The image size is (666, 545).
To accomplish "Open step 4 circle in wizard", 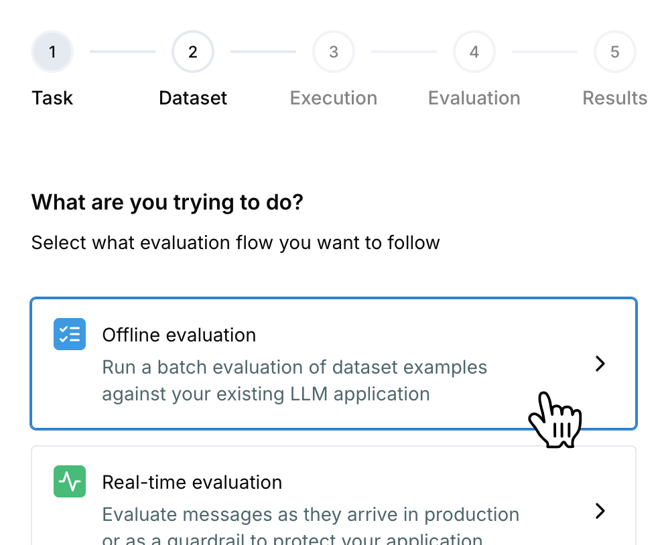I will tap(474, 52).
